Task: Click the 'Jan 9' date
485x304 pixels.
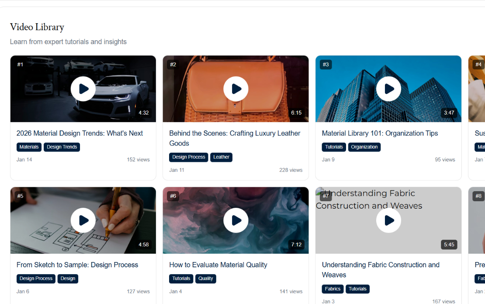Action: pyautogui.click(x=328, y=160)
